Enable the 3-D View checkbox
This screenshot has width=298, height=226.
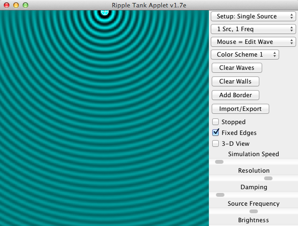215,143
